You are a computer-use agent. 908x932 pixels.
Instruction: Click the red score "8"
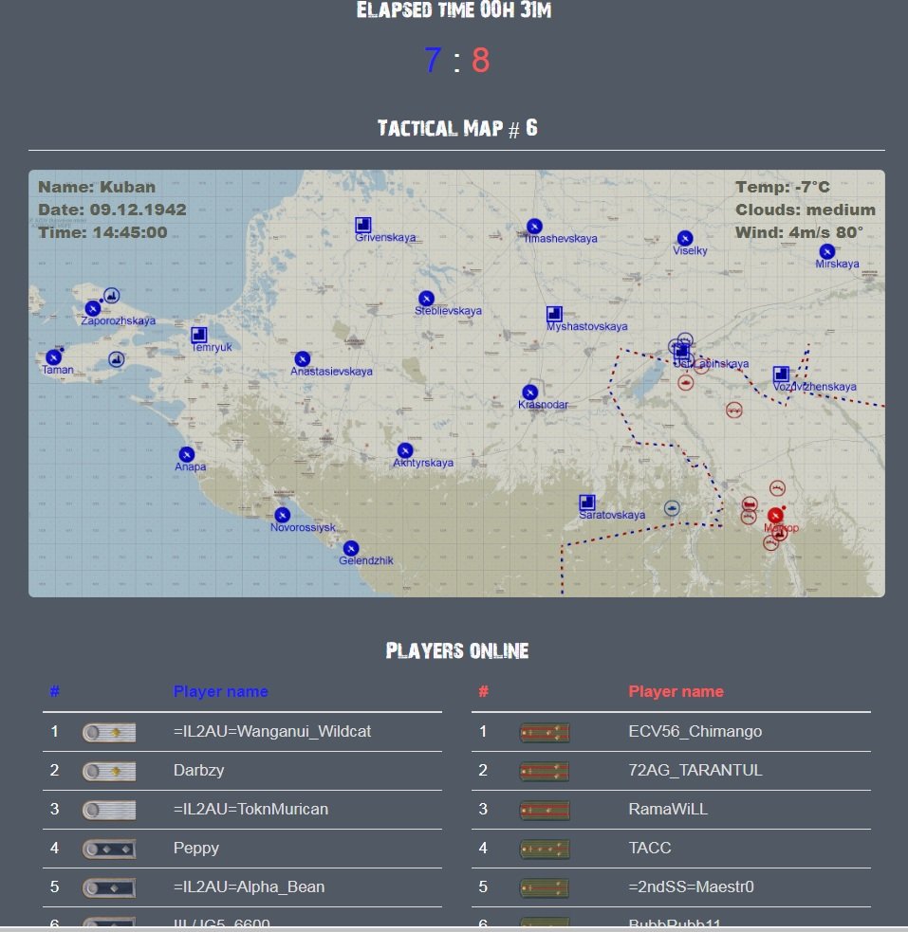[480, 60]
